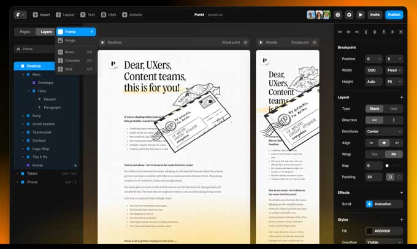Add a new effect with the plus icon

click(402, 192)
